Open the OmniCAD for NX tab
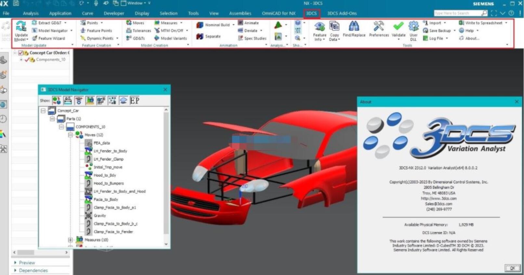Screen dimensions: 524x275 click(x=279, y=13)
